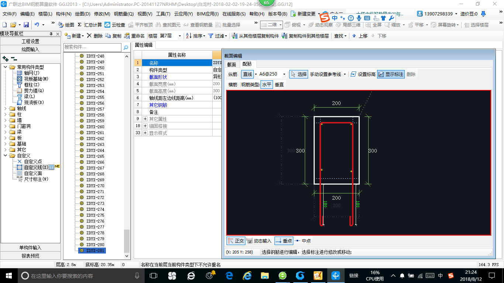This screenshot has width=504, height=283.
Task: Open 文件(F) menu
Action: point(10,14)
